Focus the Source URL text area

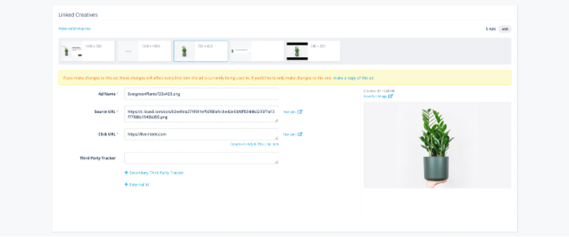pyautogui.click(x=201, y=114)
